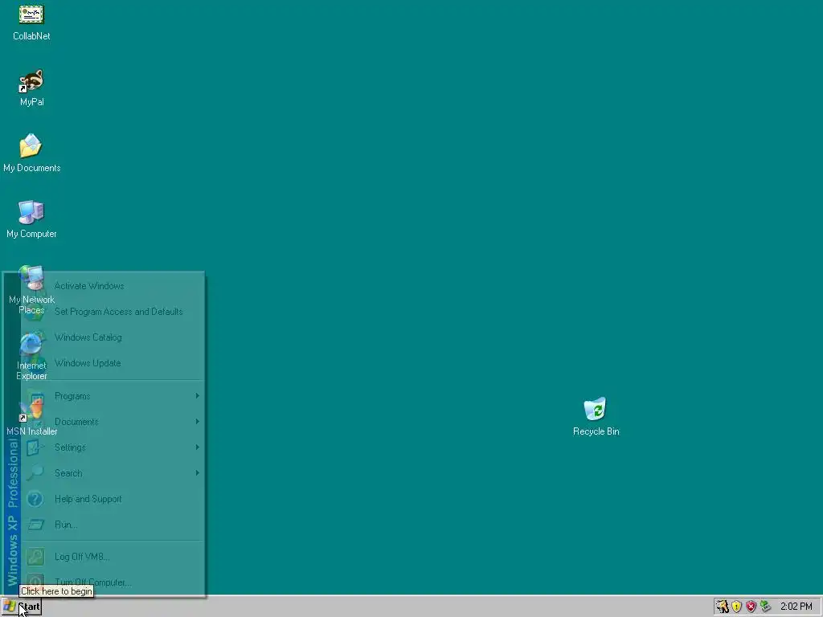Choose Log Off VM8... entry

[x=113, y=557]
